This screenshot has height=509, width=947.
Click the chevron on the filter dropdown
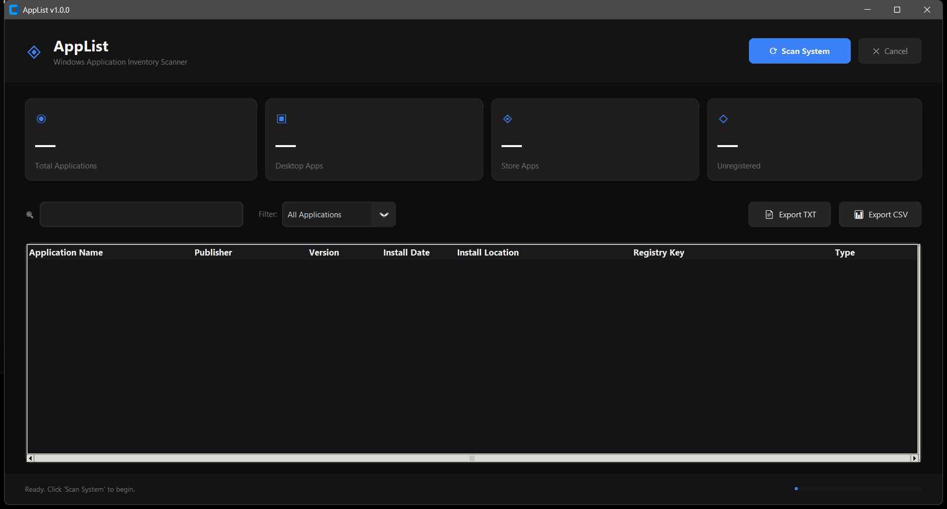(384, 214)
